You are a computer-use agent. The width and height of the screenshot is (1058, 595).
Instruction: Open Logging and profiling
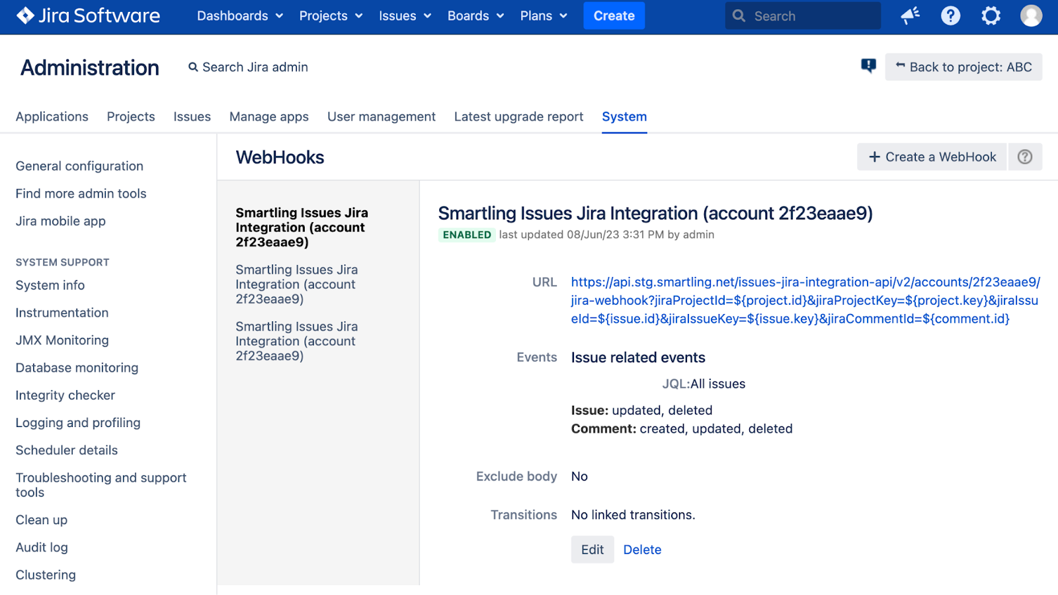pos(78,423)
